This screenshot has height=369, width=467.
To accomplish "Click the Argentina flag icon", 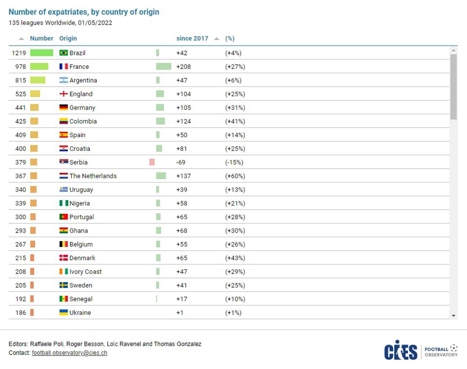I will click(x=64, y=80).
